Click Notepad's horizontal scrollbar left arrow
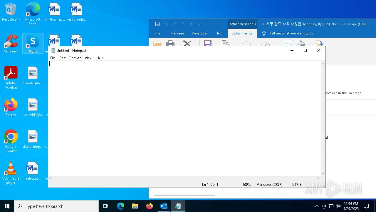The width and height of the screenshot is (376, 212). pos(51,178)
